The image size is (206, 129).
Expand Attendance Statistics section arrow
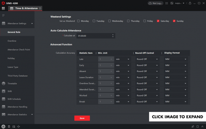tap(32, 115)
